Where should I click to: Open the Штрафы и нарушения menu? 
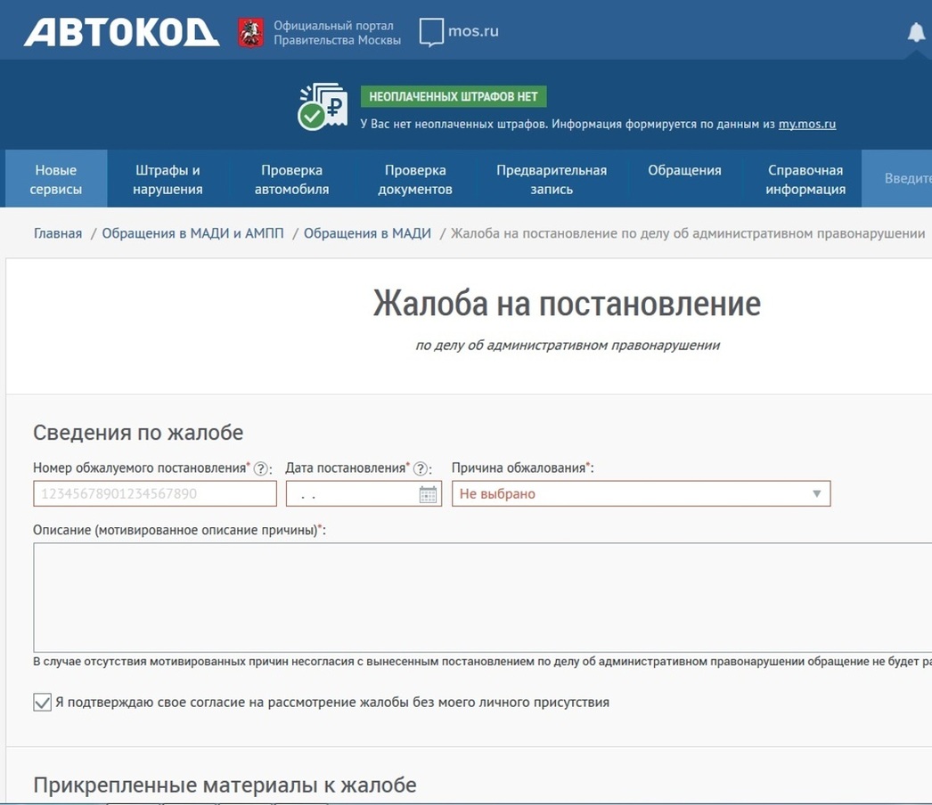168,179
